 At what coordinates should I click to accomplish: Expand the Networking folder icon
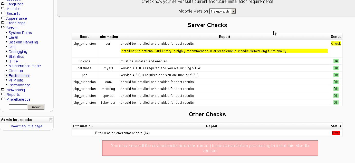pos(3,90)
